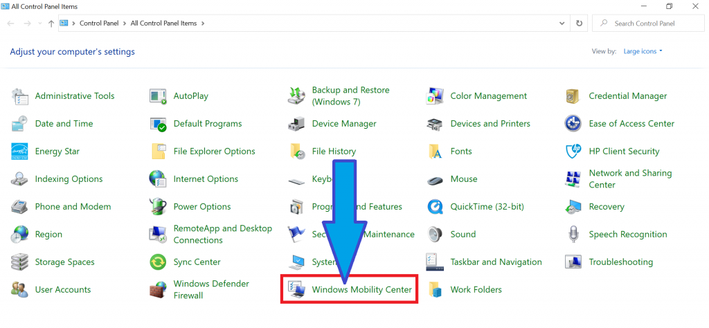The image size is (709, 328).
Task: Open the Mouse icon
Action: coord(435,181)
